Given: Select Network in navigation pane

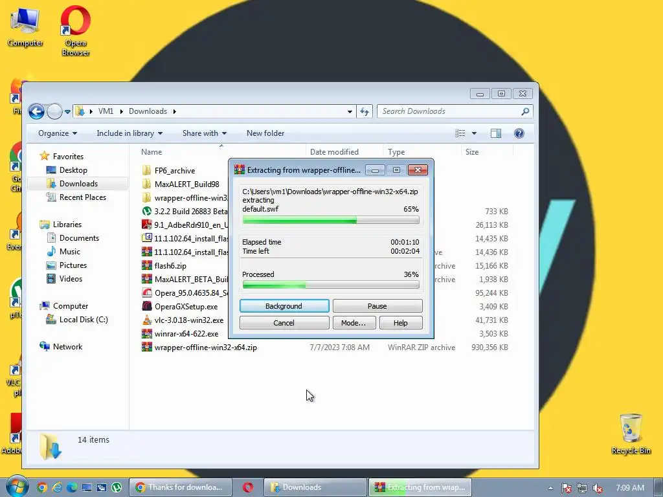Looking at the screenshot, I should click(x=67, y=347).
